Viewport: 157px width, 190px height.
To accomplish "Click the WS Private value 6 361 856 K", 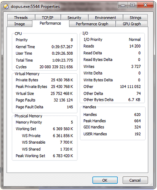I will point(63,136).
